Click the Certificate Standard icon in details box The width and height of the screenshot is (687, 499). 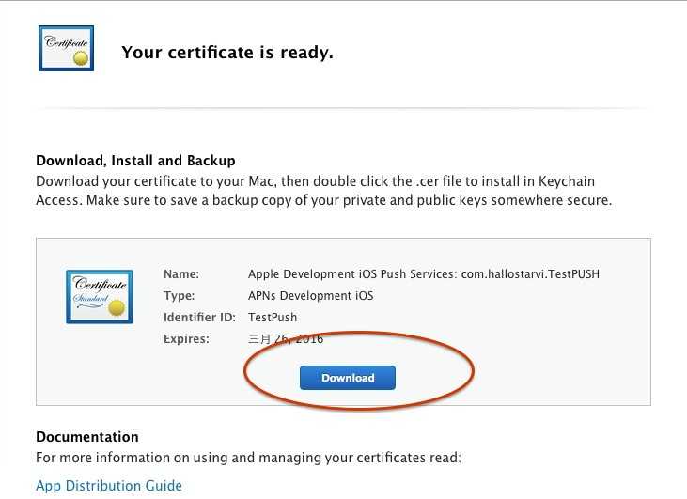(100, 297)
